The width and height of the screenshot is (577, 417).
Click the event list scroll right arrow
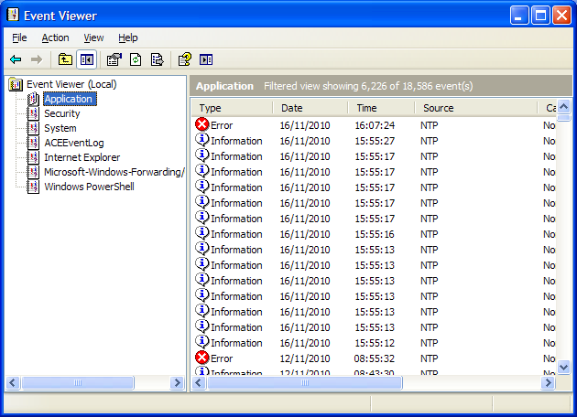click(x=548, y=383)
